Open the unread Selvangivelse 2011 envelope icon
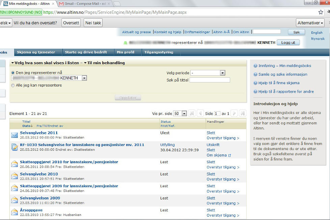This screenshot has width=330, height=220. coord(15,135)
